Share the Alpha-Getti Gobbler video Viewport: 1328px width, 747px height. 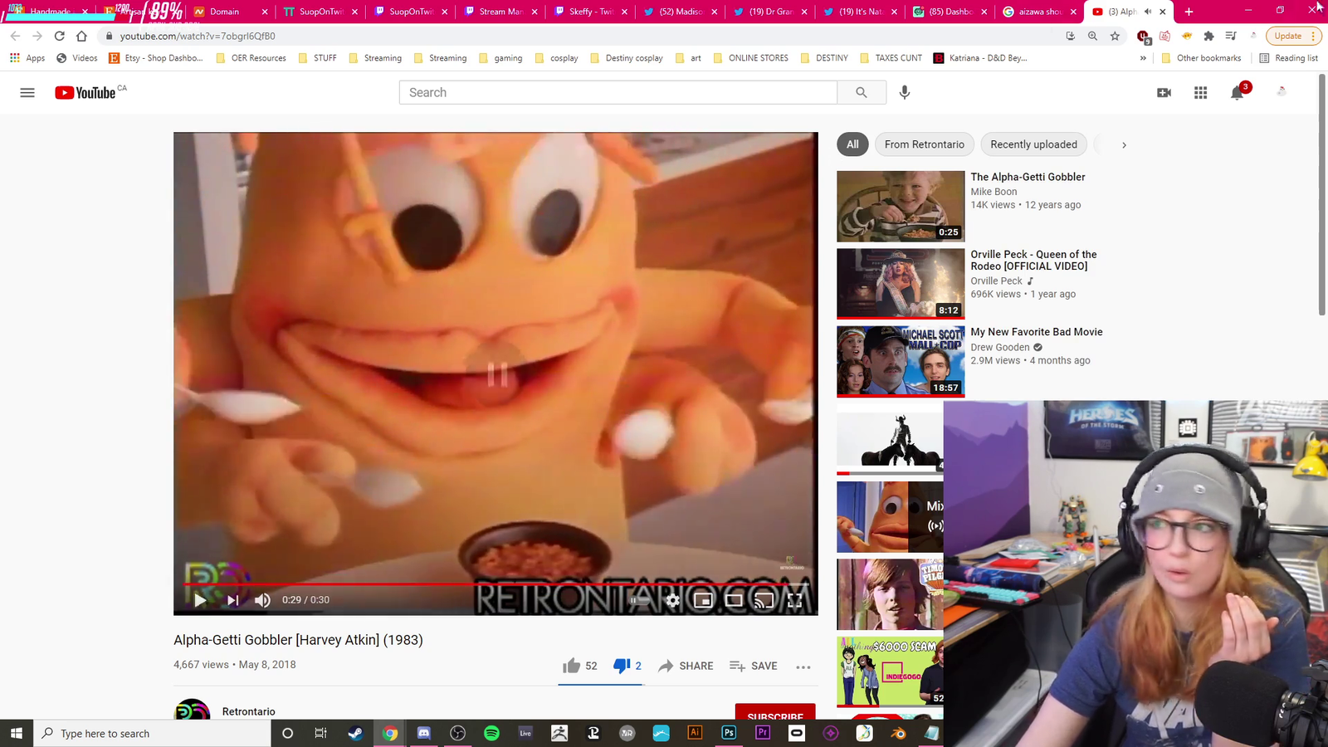pos(686,666)
